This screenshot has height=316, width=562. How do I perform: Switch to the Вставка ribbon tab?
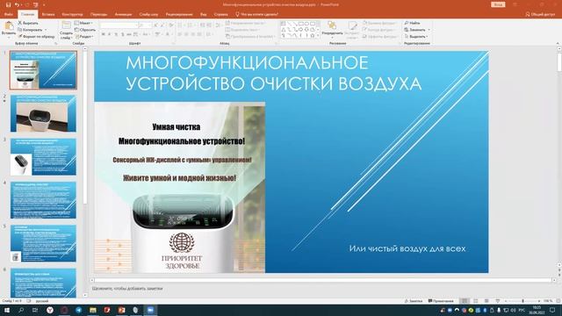48,14
